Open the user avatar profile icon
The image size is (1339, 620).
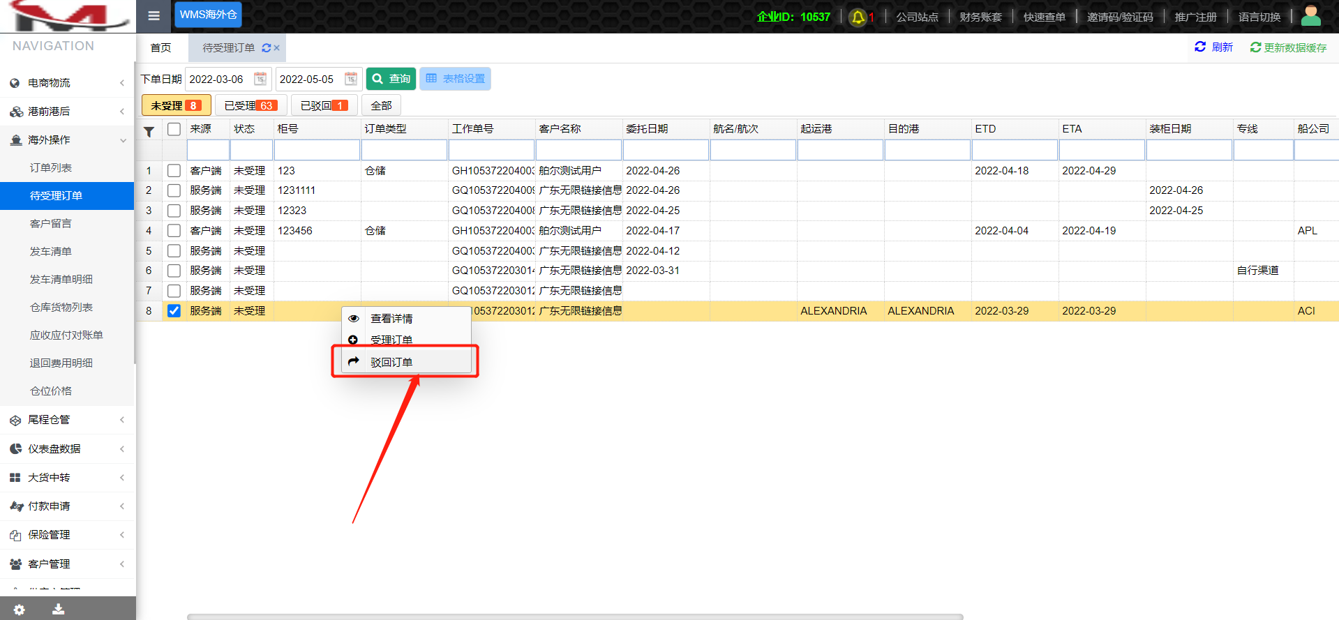1311,16
